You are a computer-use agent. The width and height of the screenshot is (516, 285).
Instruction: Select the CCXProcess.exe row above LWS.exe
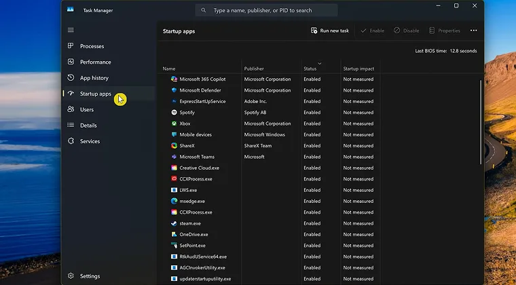pos(268,179)
